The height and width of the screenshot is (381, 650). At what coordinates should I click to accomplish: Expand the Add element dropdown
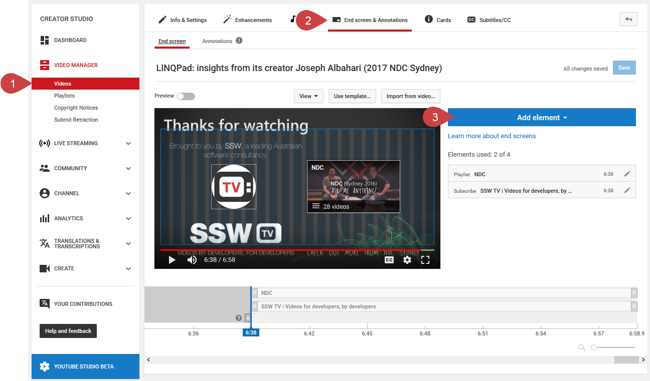(542, 118)
